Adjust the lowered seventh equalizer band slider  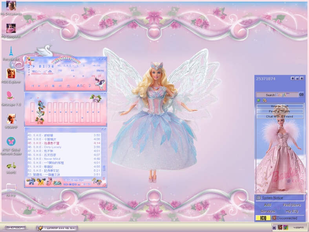click(82, 112)
